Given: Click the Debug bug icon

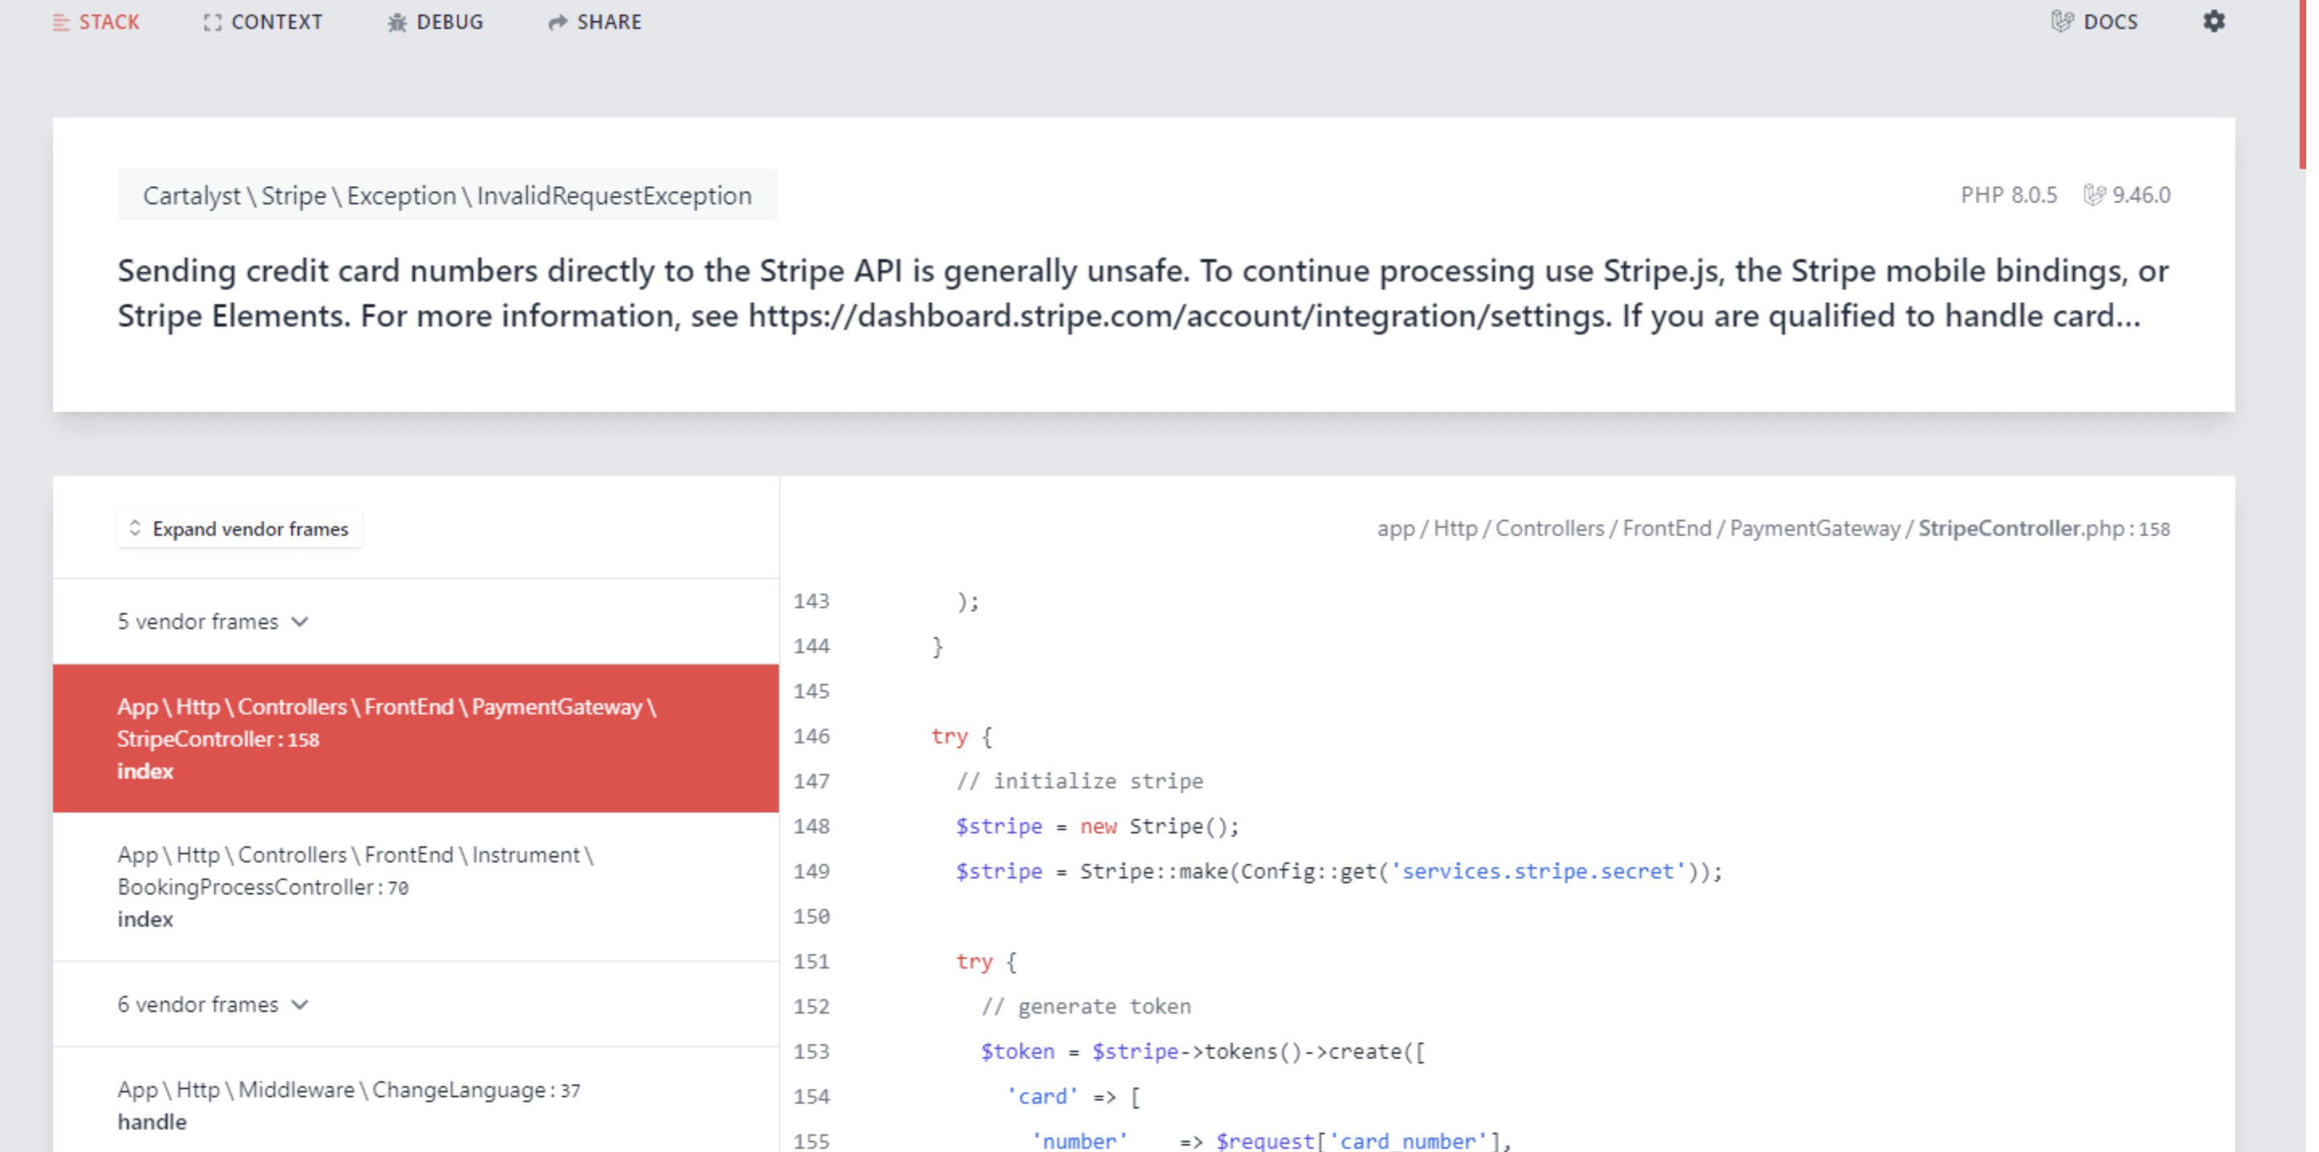Looking at the screenshot, I should click(397, 23).
